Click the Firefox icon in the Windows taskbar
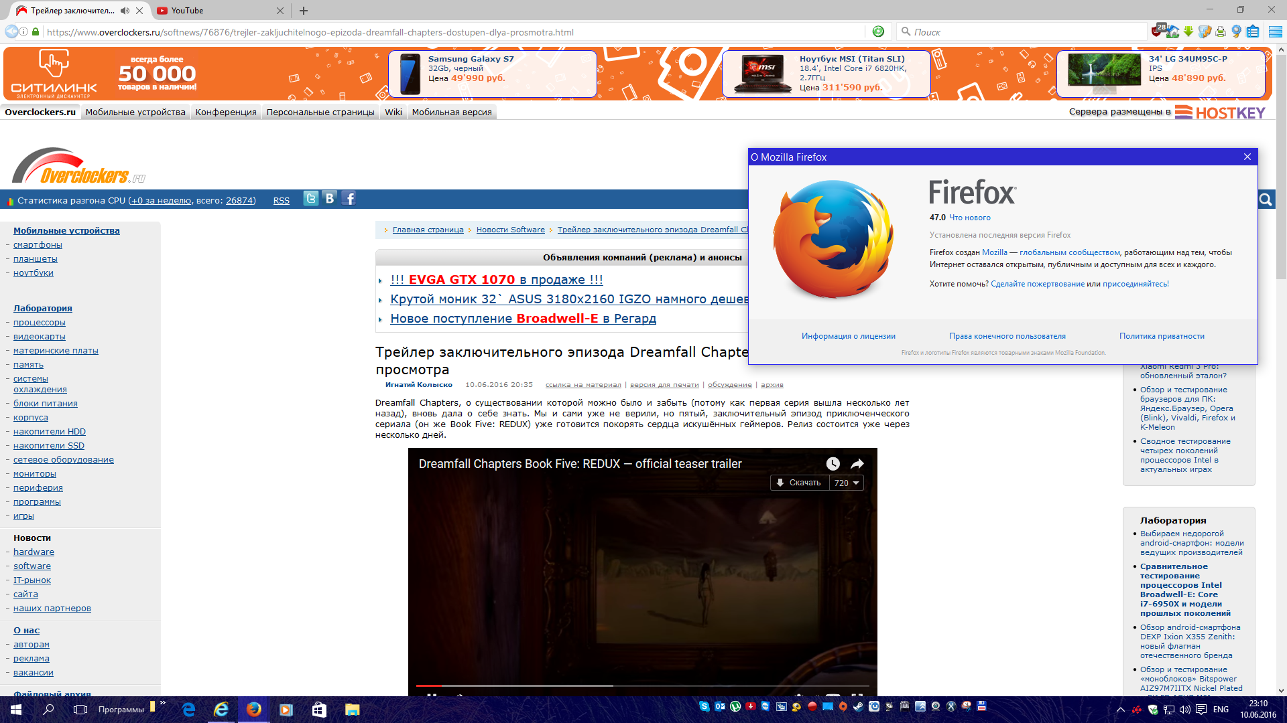The image size is (1287, 723). point(253,710)
